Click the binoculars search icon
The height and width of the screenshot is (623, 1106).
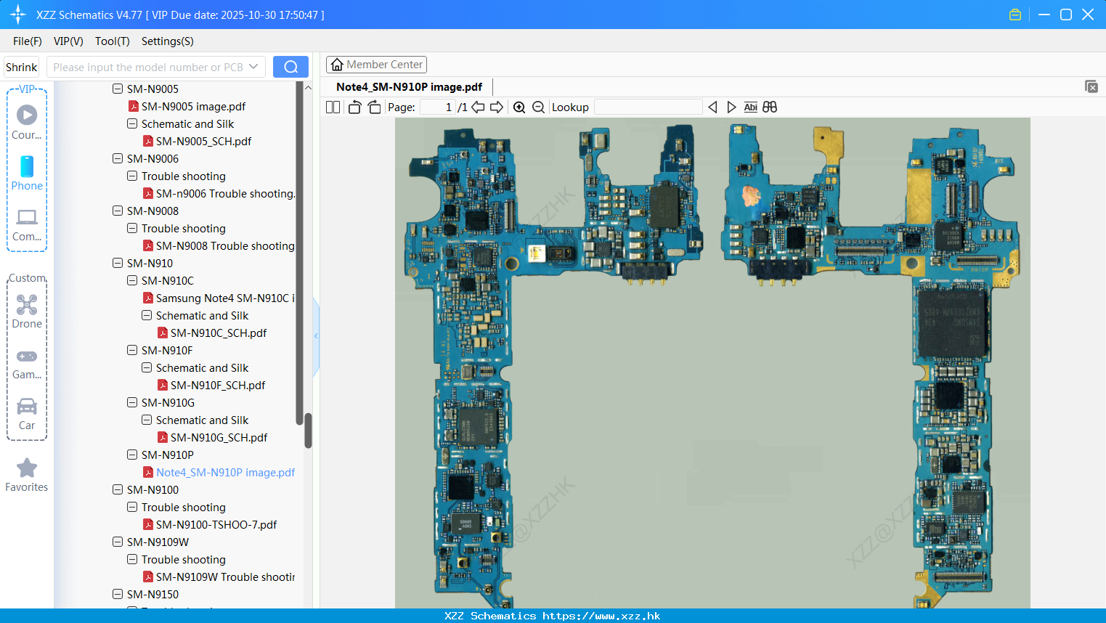[770, 107]
